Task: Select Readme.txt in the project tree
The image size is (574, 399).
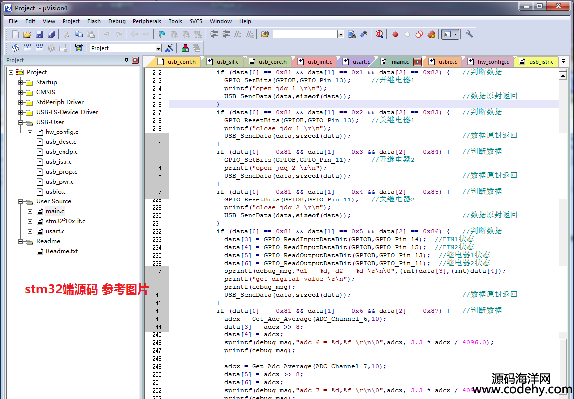Action: (x=62, y=251)
